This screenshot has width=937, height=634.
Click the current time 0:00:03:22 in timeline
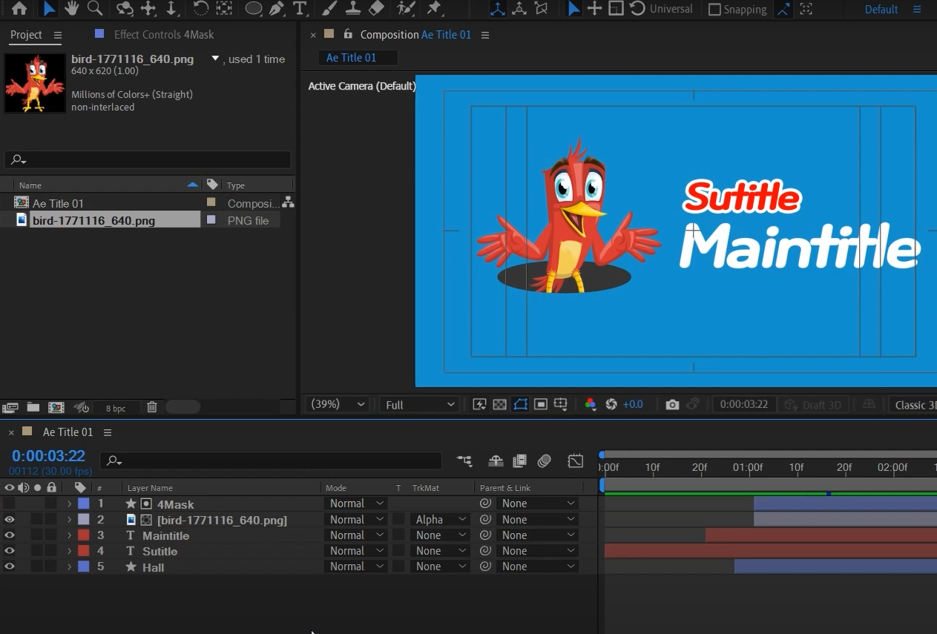coord(48,456)
